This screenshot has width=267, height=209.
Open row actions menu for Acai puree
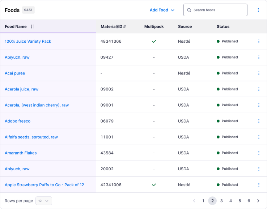pyautogui.click(x=259, y=73)
